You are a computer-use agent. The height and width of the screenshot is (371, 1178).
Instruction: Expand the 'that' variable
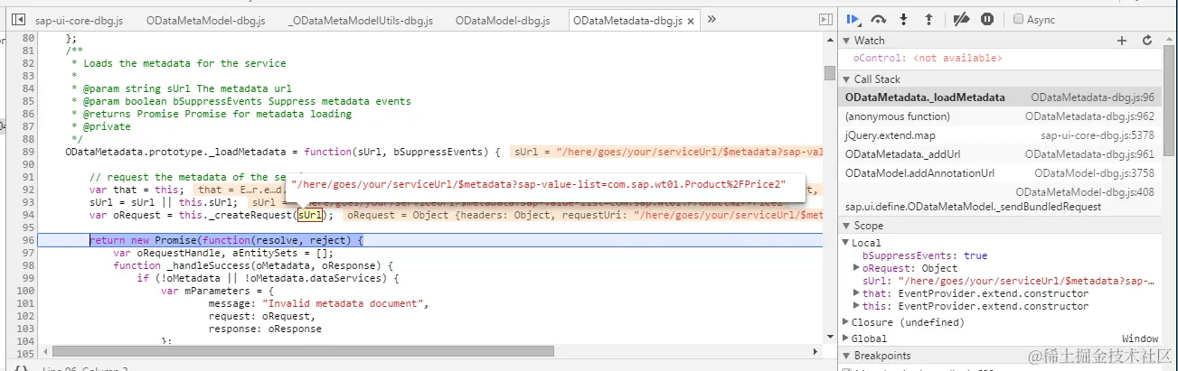tap(857, 293)
